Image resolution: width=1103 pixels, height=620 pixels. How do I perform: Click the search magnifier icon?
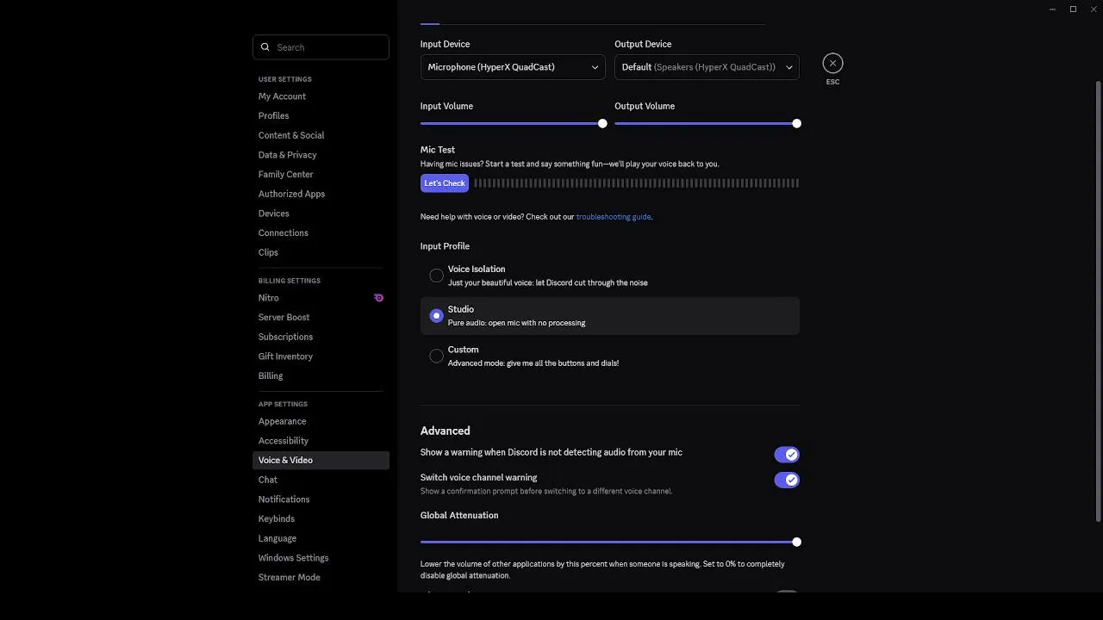coord(265,47)
